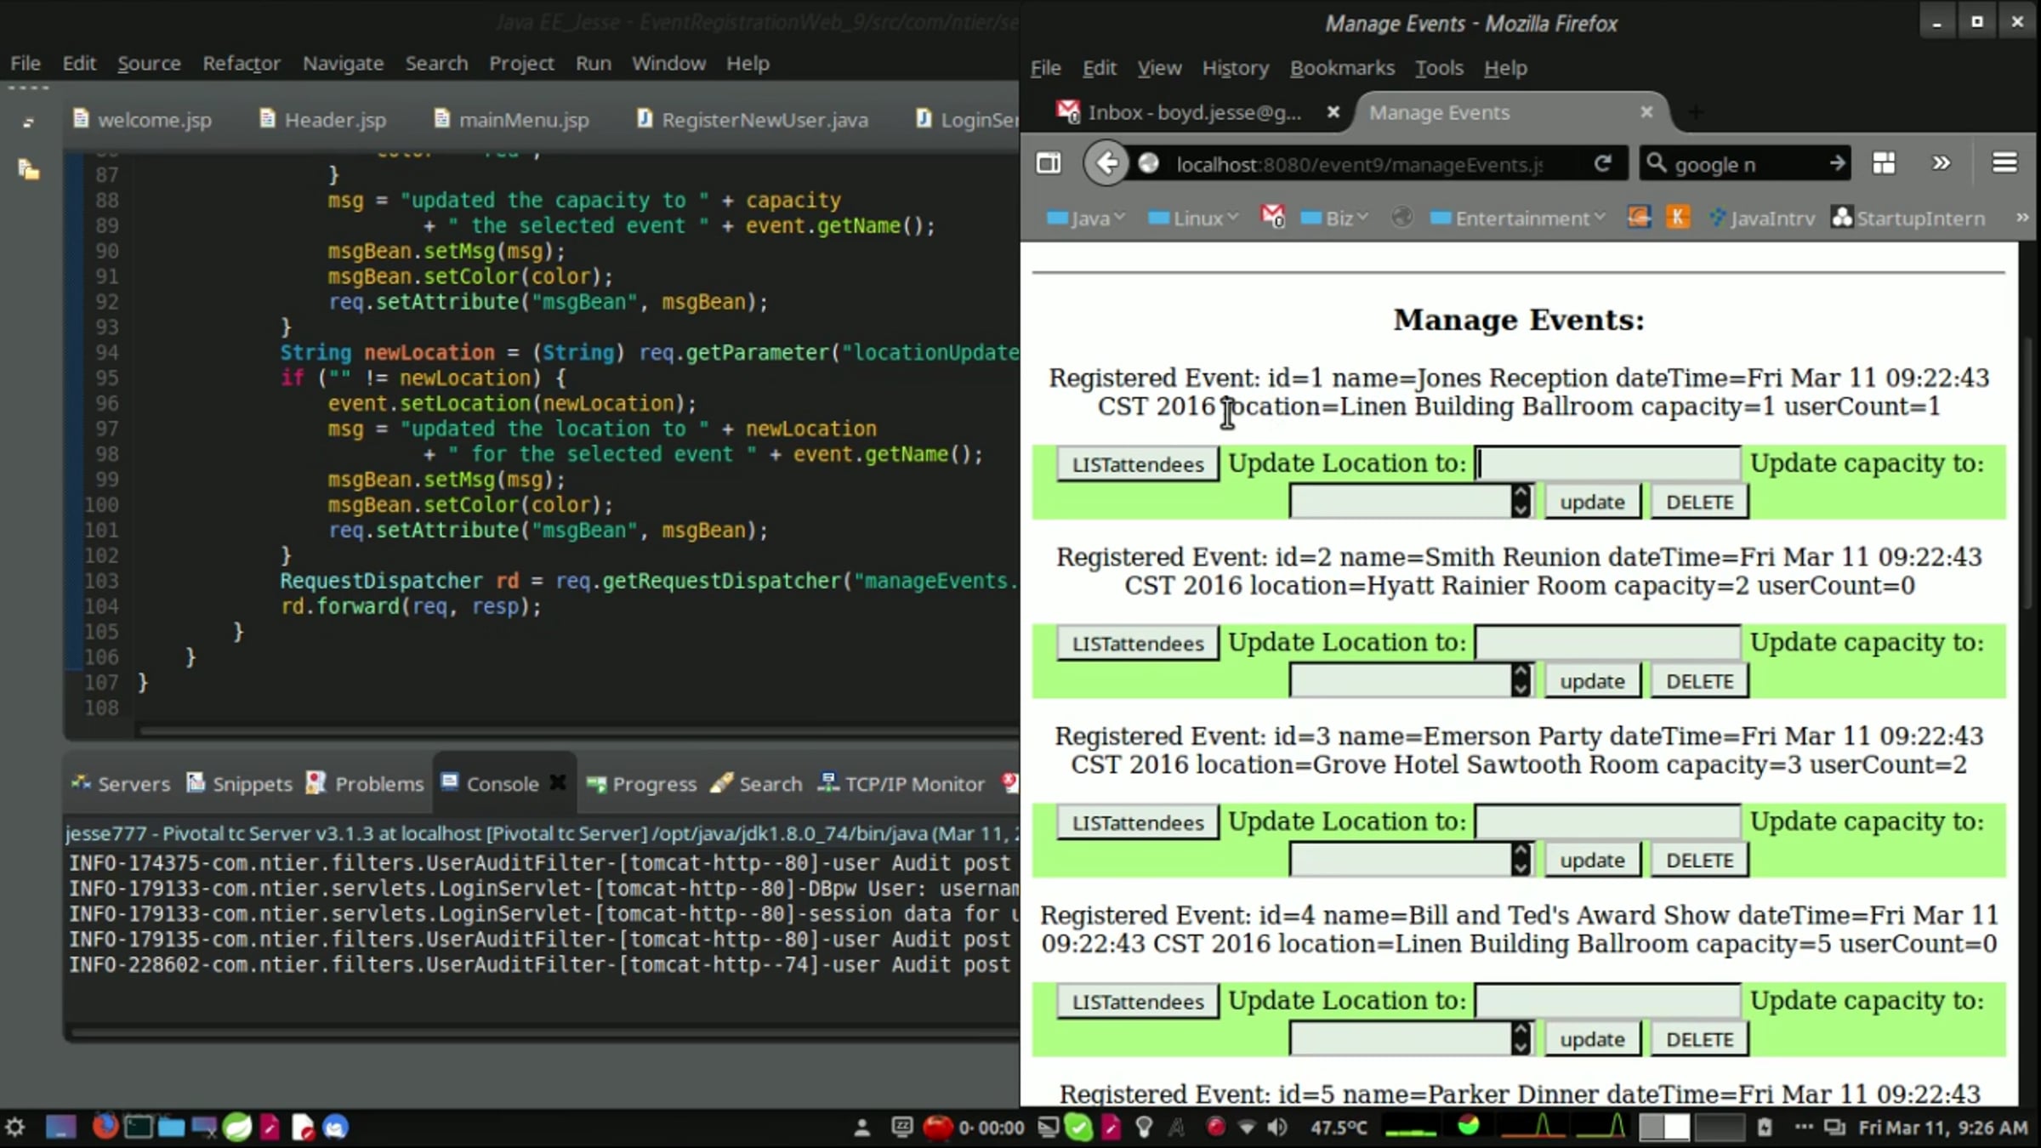This screenshot has width=2041, height=1148.
Task: Open the Refactor menu in Eclipse
Action: pyautogui.click(x=241, y=63)
